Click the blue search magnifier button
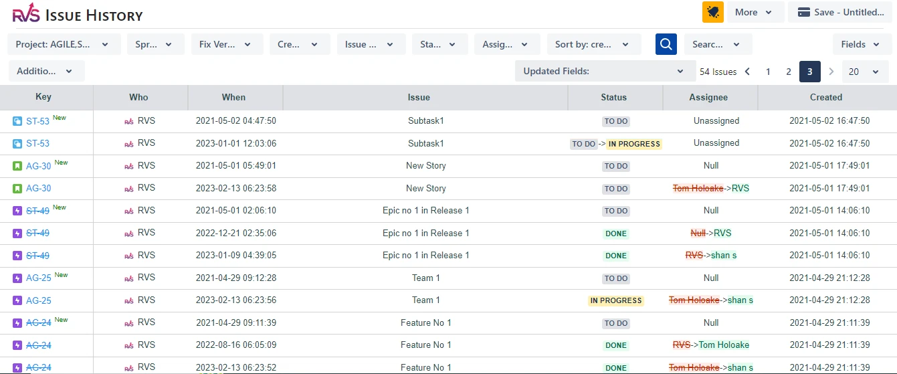This screenshot has height=374, width=897. 666,44
